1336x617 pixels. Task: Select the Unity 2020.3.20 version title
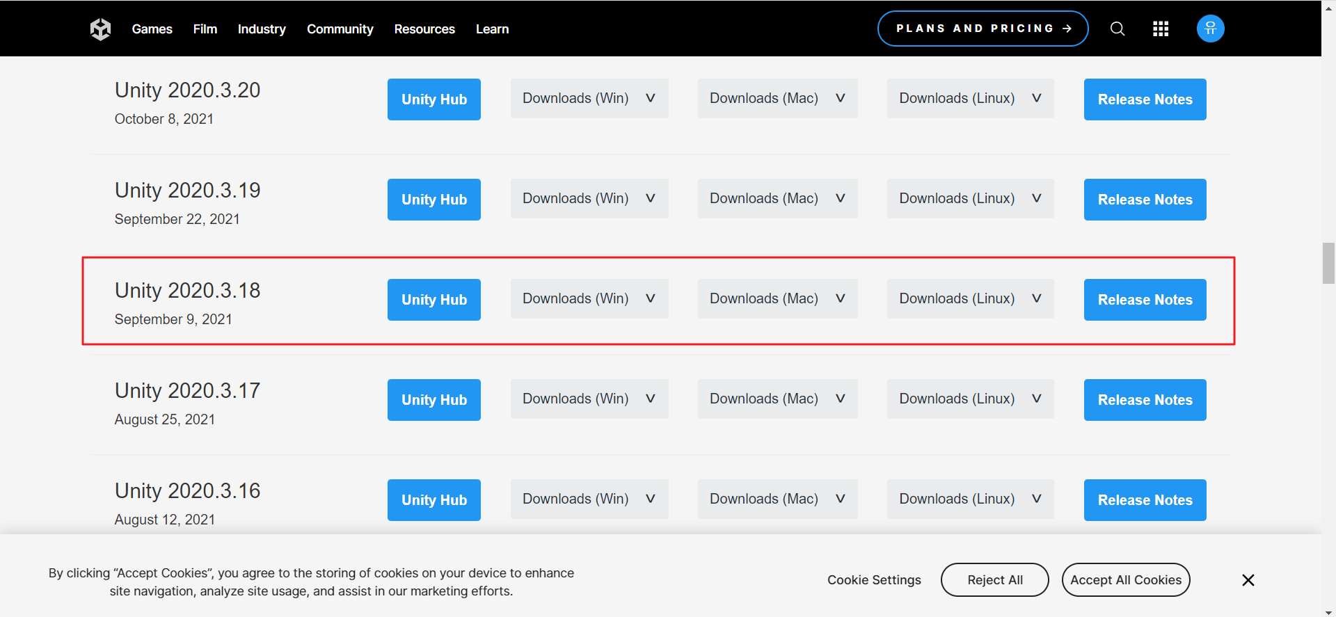pos(188,90)
